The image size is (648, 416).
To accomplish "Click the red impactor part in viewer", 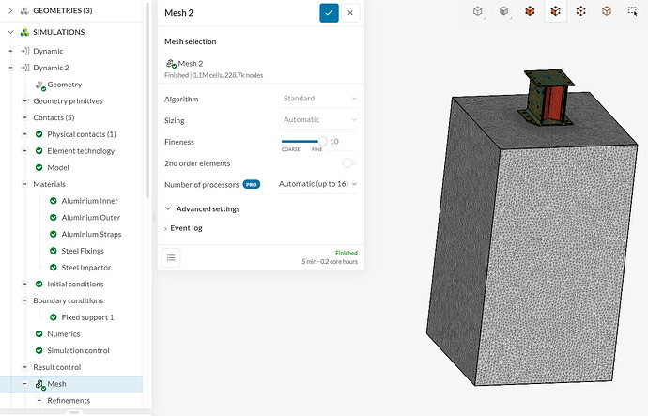I will pyautogui.click(x=553, y=103).
